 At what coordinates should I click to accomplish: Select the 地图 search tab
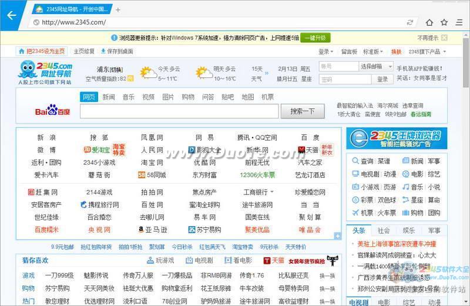click(x=247, y=97)
